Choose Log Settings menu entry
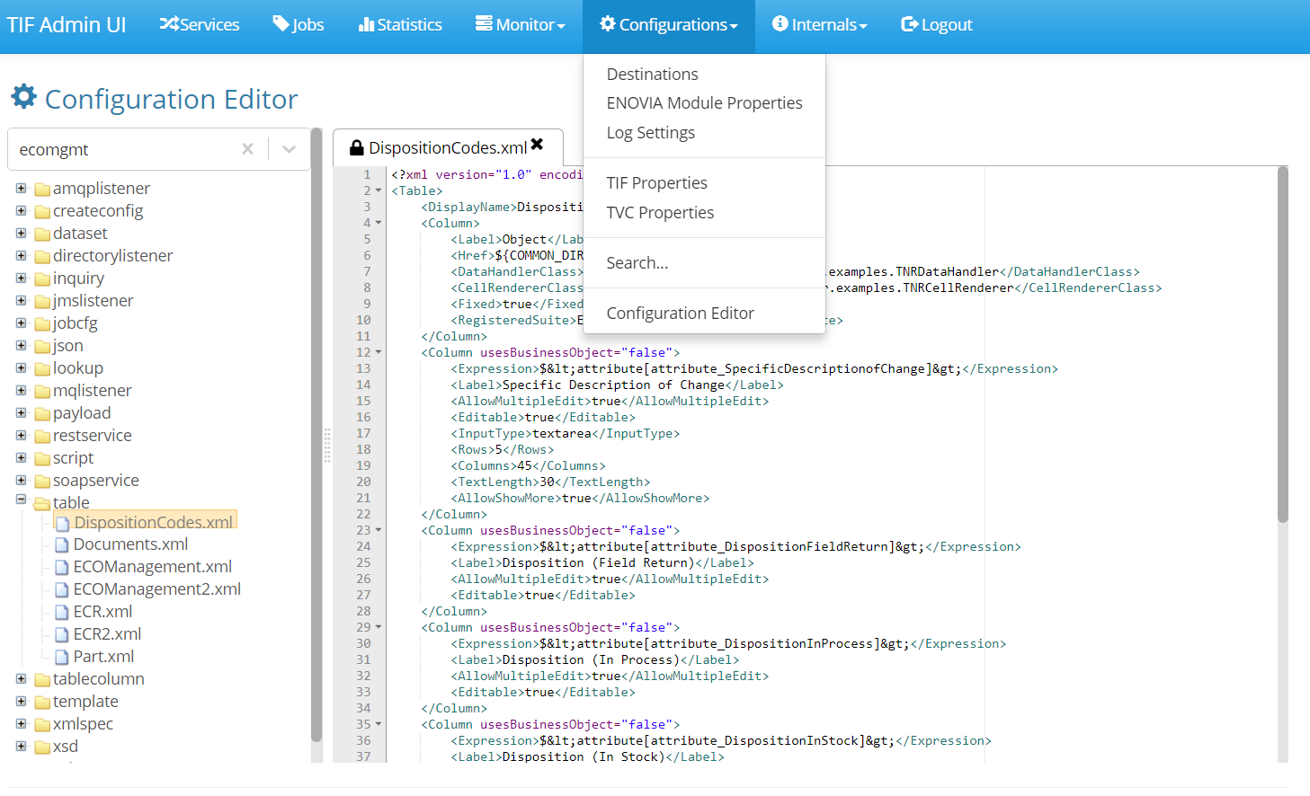This screenshot has height=796, width=1310. click(650, 133)
